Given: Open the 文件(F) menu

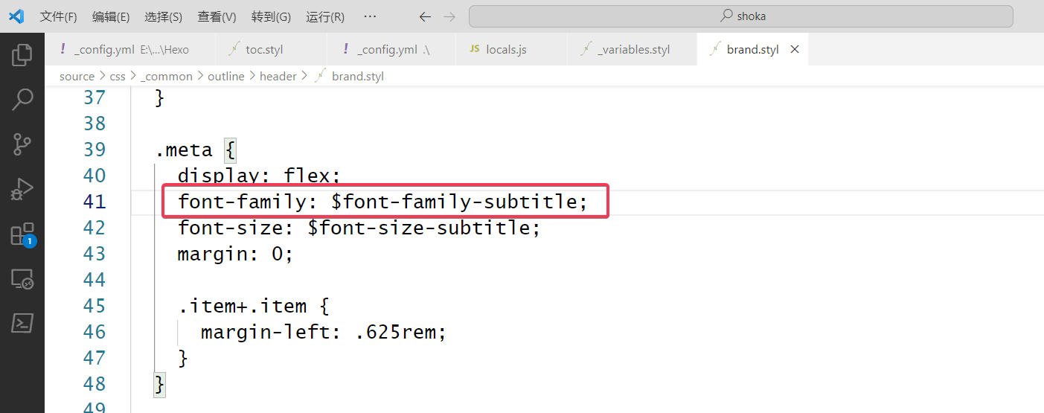Looking at the screenshot, I should click(58, 16).
